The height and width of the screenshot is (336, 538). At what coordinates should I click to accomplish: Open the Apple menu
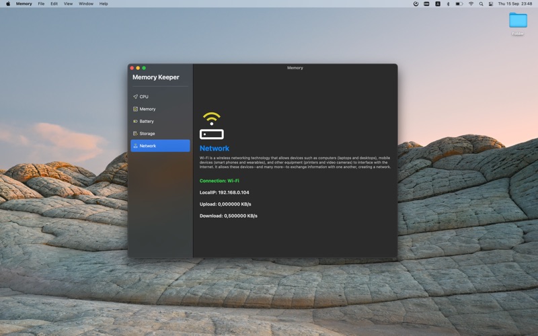pos(8,4)
